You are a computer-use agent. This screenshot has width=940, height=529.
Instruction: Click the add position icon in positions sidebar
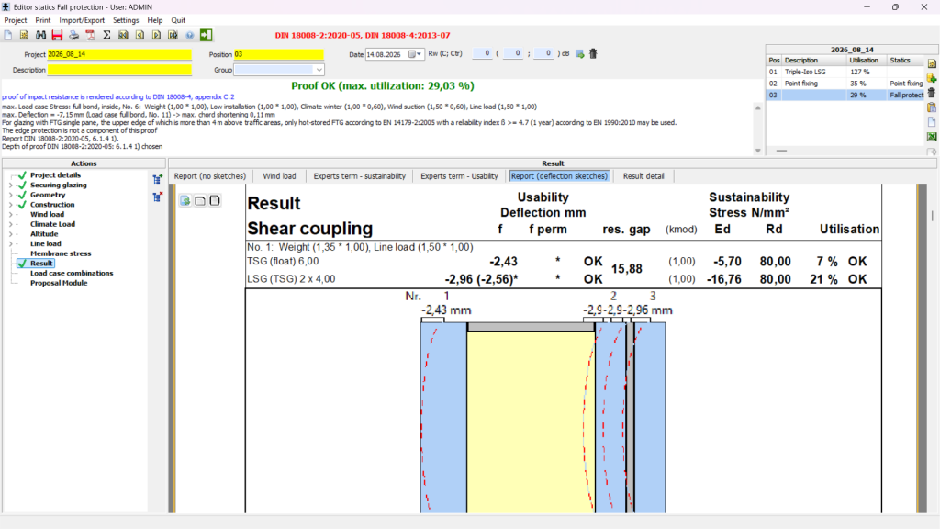(x=932, y=78)
